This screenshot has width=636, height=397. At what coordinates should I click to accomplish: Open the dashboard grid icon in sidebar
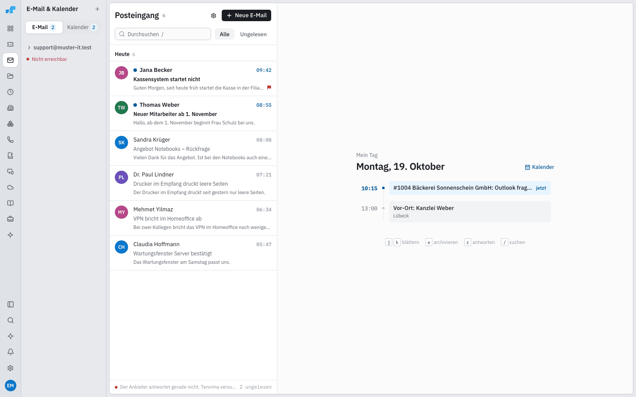11,29
